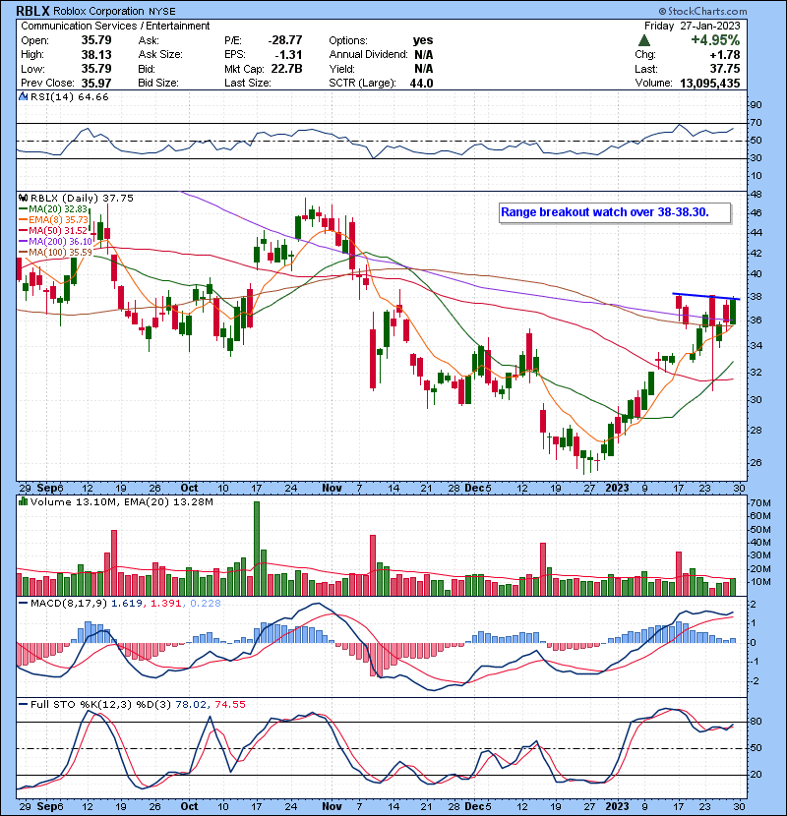Click the 'Range breakout watch' annotation box
787x816 pixels.
pos(617,212)
